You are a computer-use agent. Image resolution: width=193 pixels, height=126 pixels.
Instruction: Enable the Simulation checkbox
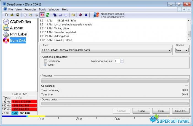[x=45, y=61]
